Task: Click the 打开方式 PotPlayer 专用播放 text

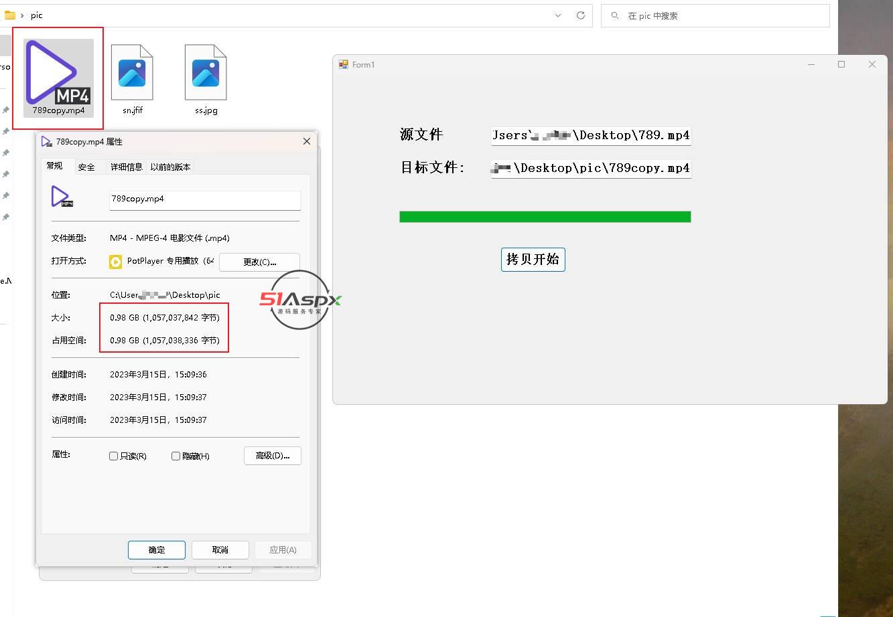Action: [x=170, y=261]
